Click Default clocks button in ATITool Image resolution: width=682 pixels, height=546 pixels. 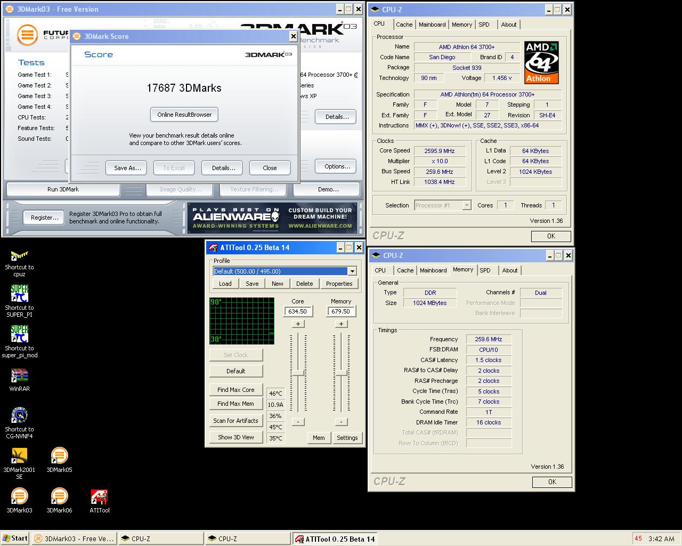(x=236, y=371)
